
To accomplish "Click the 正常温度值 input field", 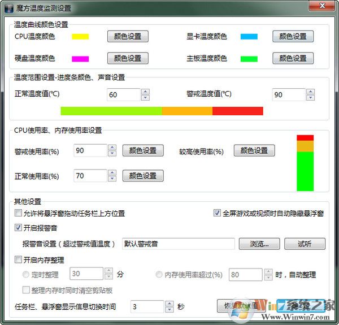I will [124, 95].
